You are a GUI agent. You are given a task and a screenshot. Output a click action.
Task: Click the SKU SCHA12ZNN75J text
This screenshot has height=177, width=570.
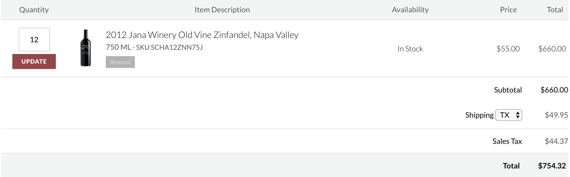click(169, 47)
